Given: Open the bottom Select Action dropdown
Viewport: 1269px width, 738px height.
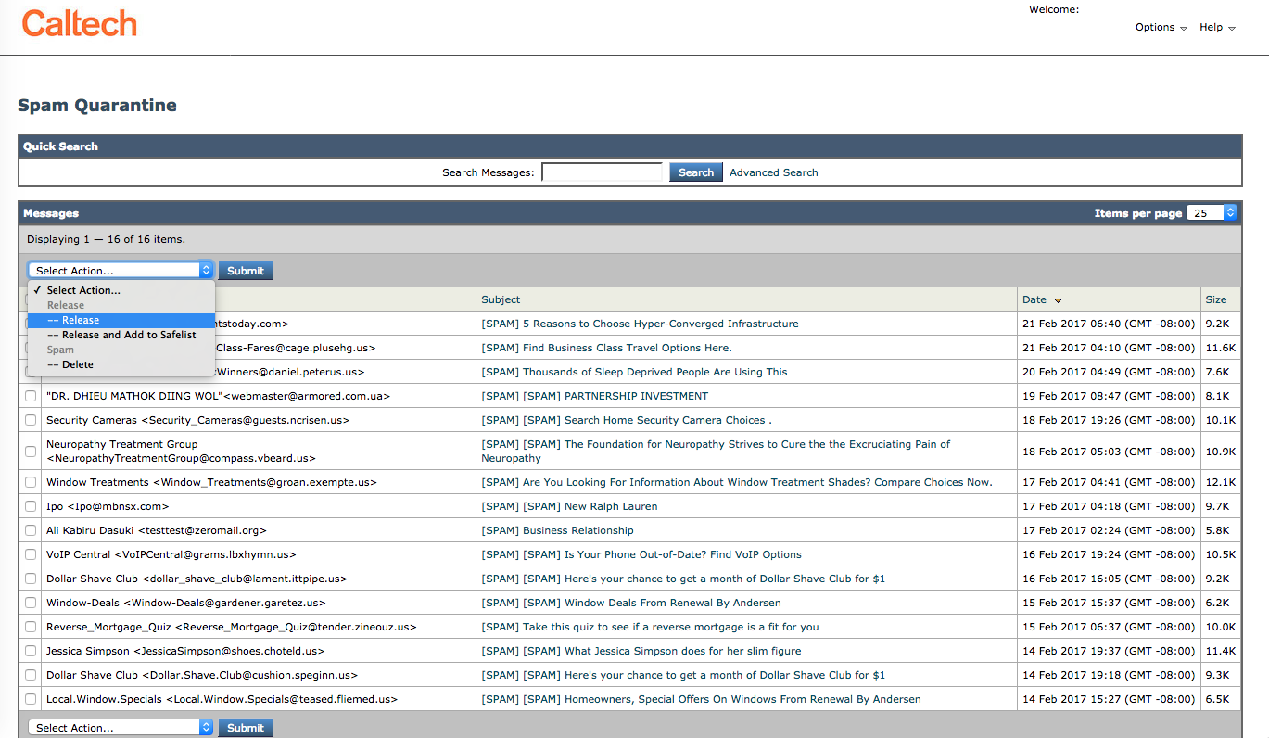Looking at the screenshot, I should pyautogui.click(x=121, y=728).
